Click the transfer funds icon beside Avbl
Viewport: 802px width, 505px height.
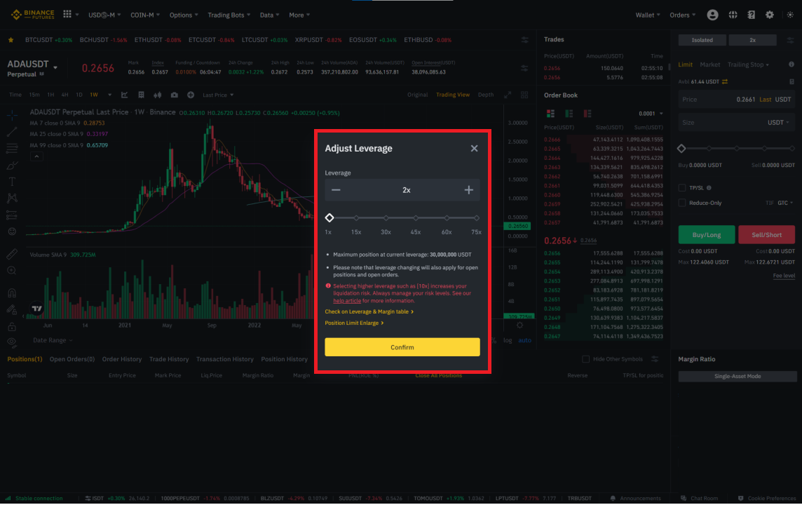point(725,81)
